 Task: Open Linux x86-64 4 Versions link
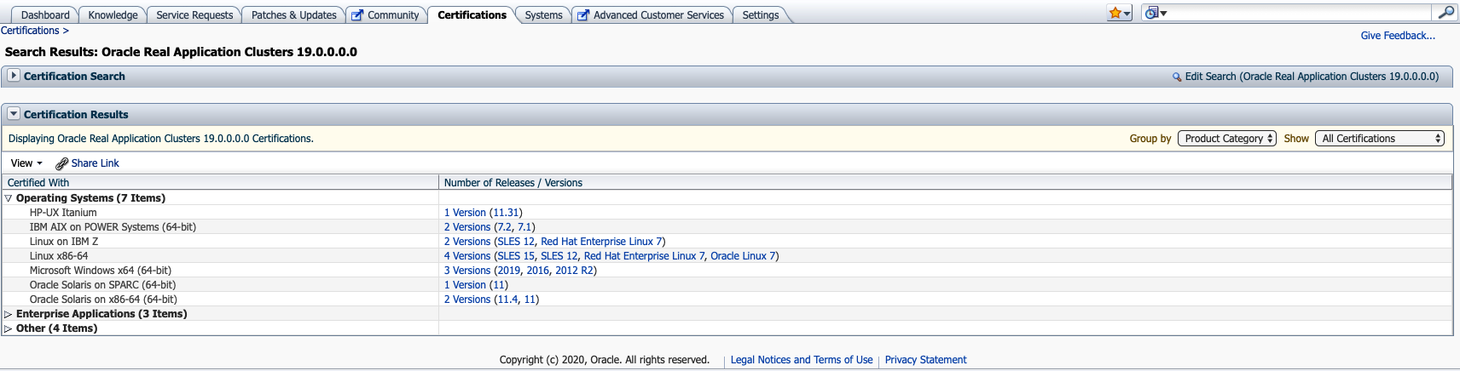coord(467,256)
